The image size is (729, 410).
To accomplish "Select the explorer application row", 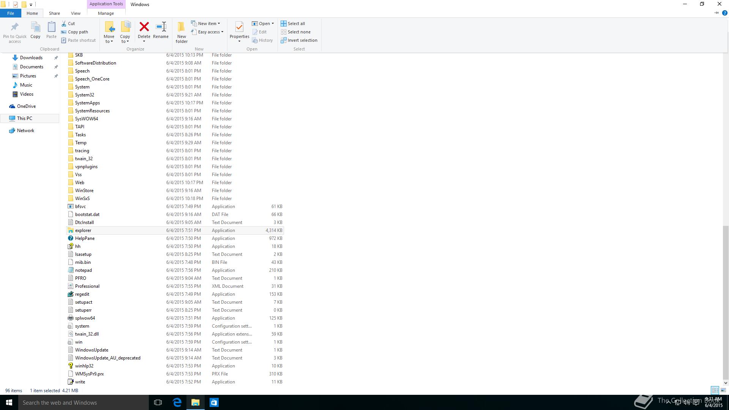I will pos(175,230).
